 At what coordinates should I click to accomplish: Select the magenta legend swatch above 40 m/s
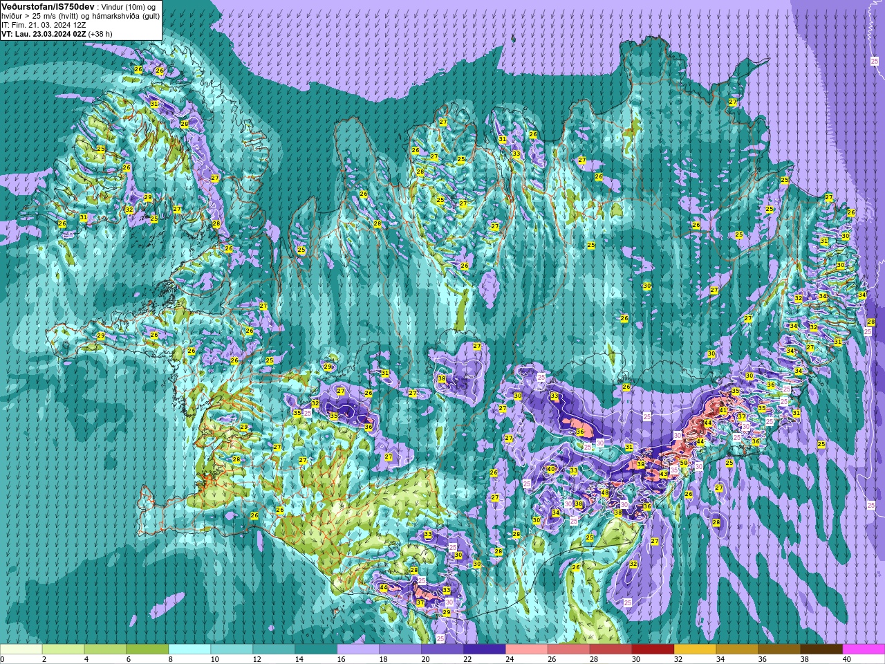pyautogui.click(x=864, y=649)
